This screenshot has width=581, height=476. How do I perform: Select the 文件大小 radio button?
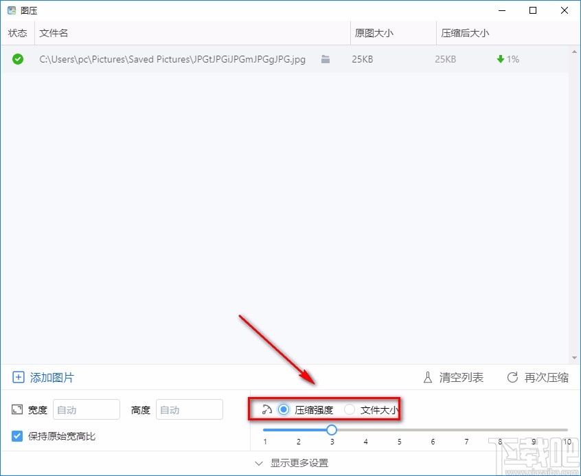350,409
